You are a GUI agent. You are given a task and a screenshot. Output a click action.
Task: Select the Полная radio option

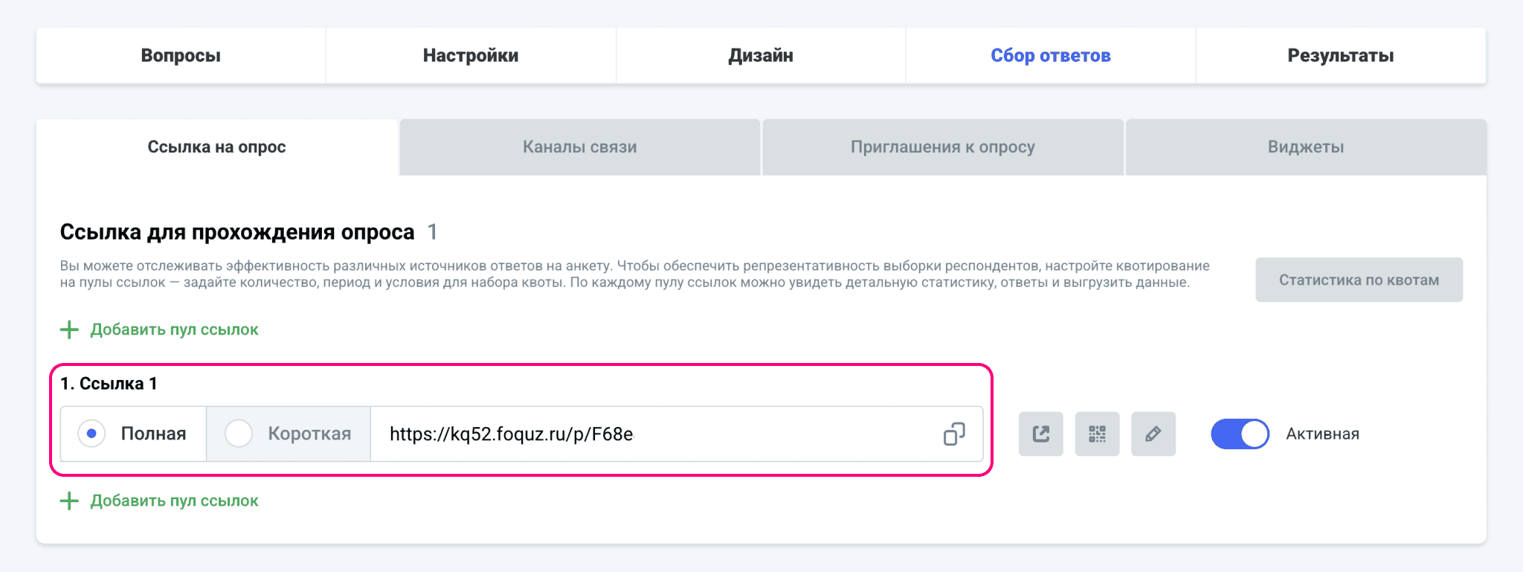[91, 434]
